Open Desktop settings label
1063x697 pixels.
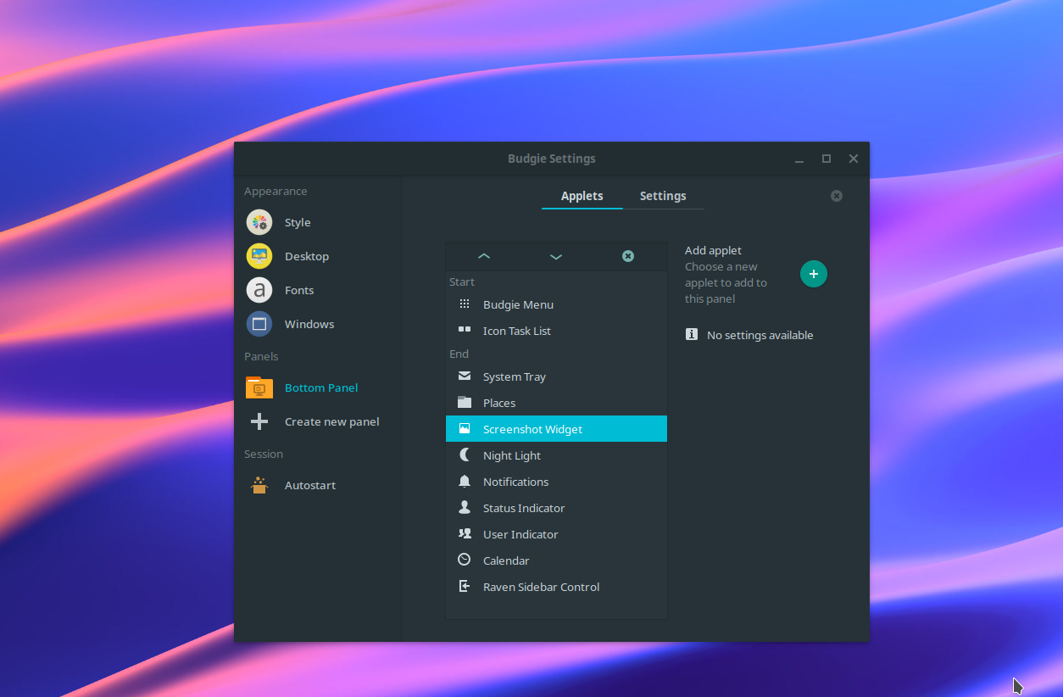click(307, 257)
